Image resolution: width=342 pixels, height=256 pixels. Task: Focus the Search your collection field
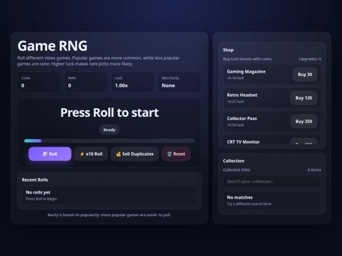point(272,181)
